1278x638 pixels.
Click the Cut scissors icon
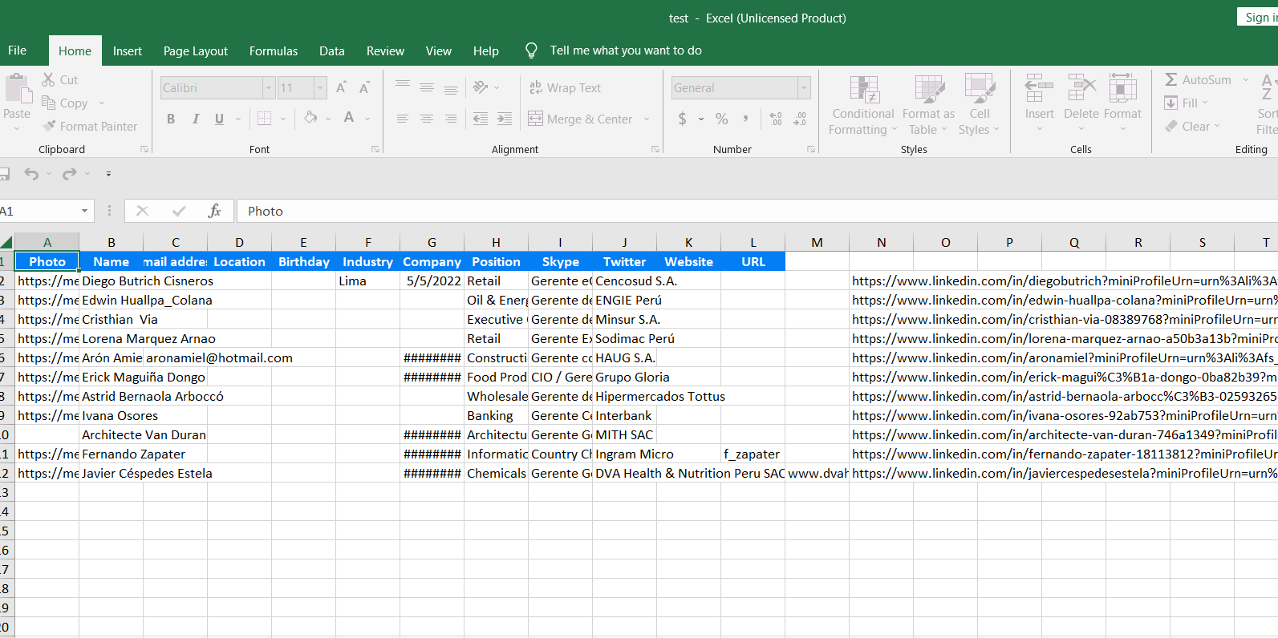tap(48, 79)
